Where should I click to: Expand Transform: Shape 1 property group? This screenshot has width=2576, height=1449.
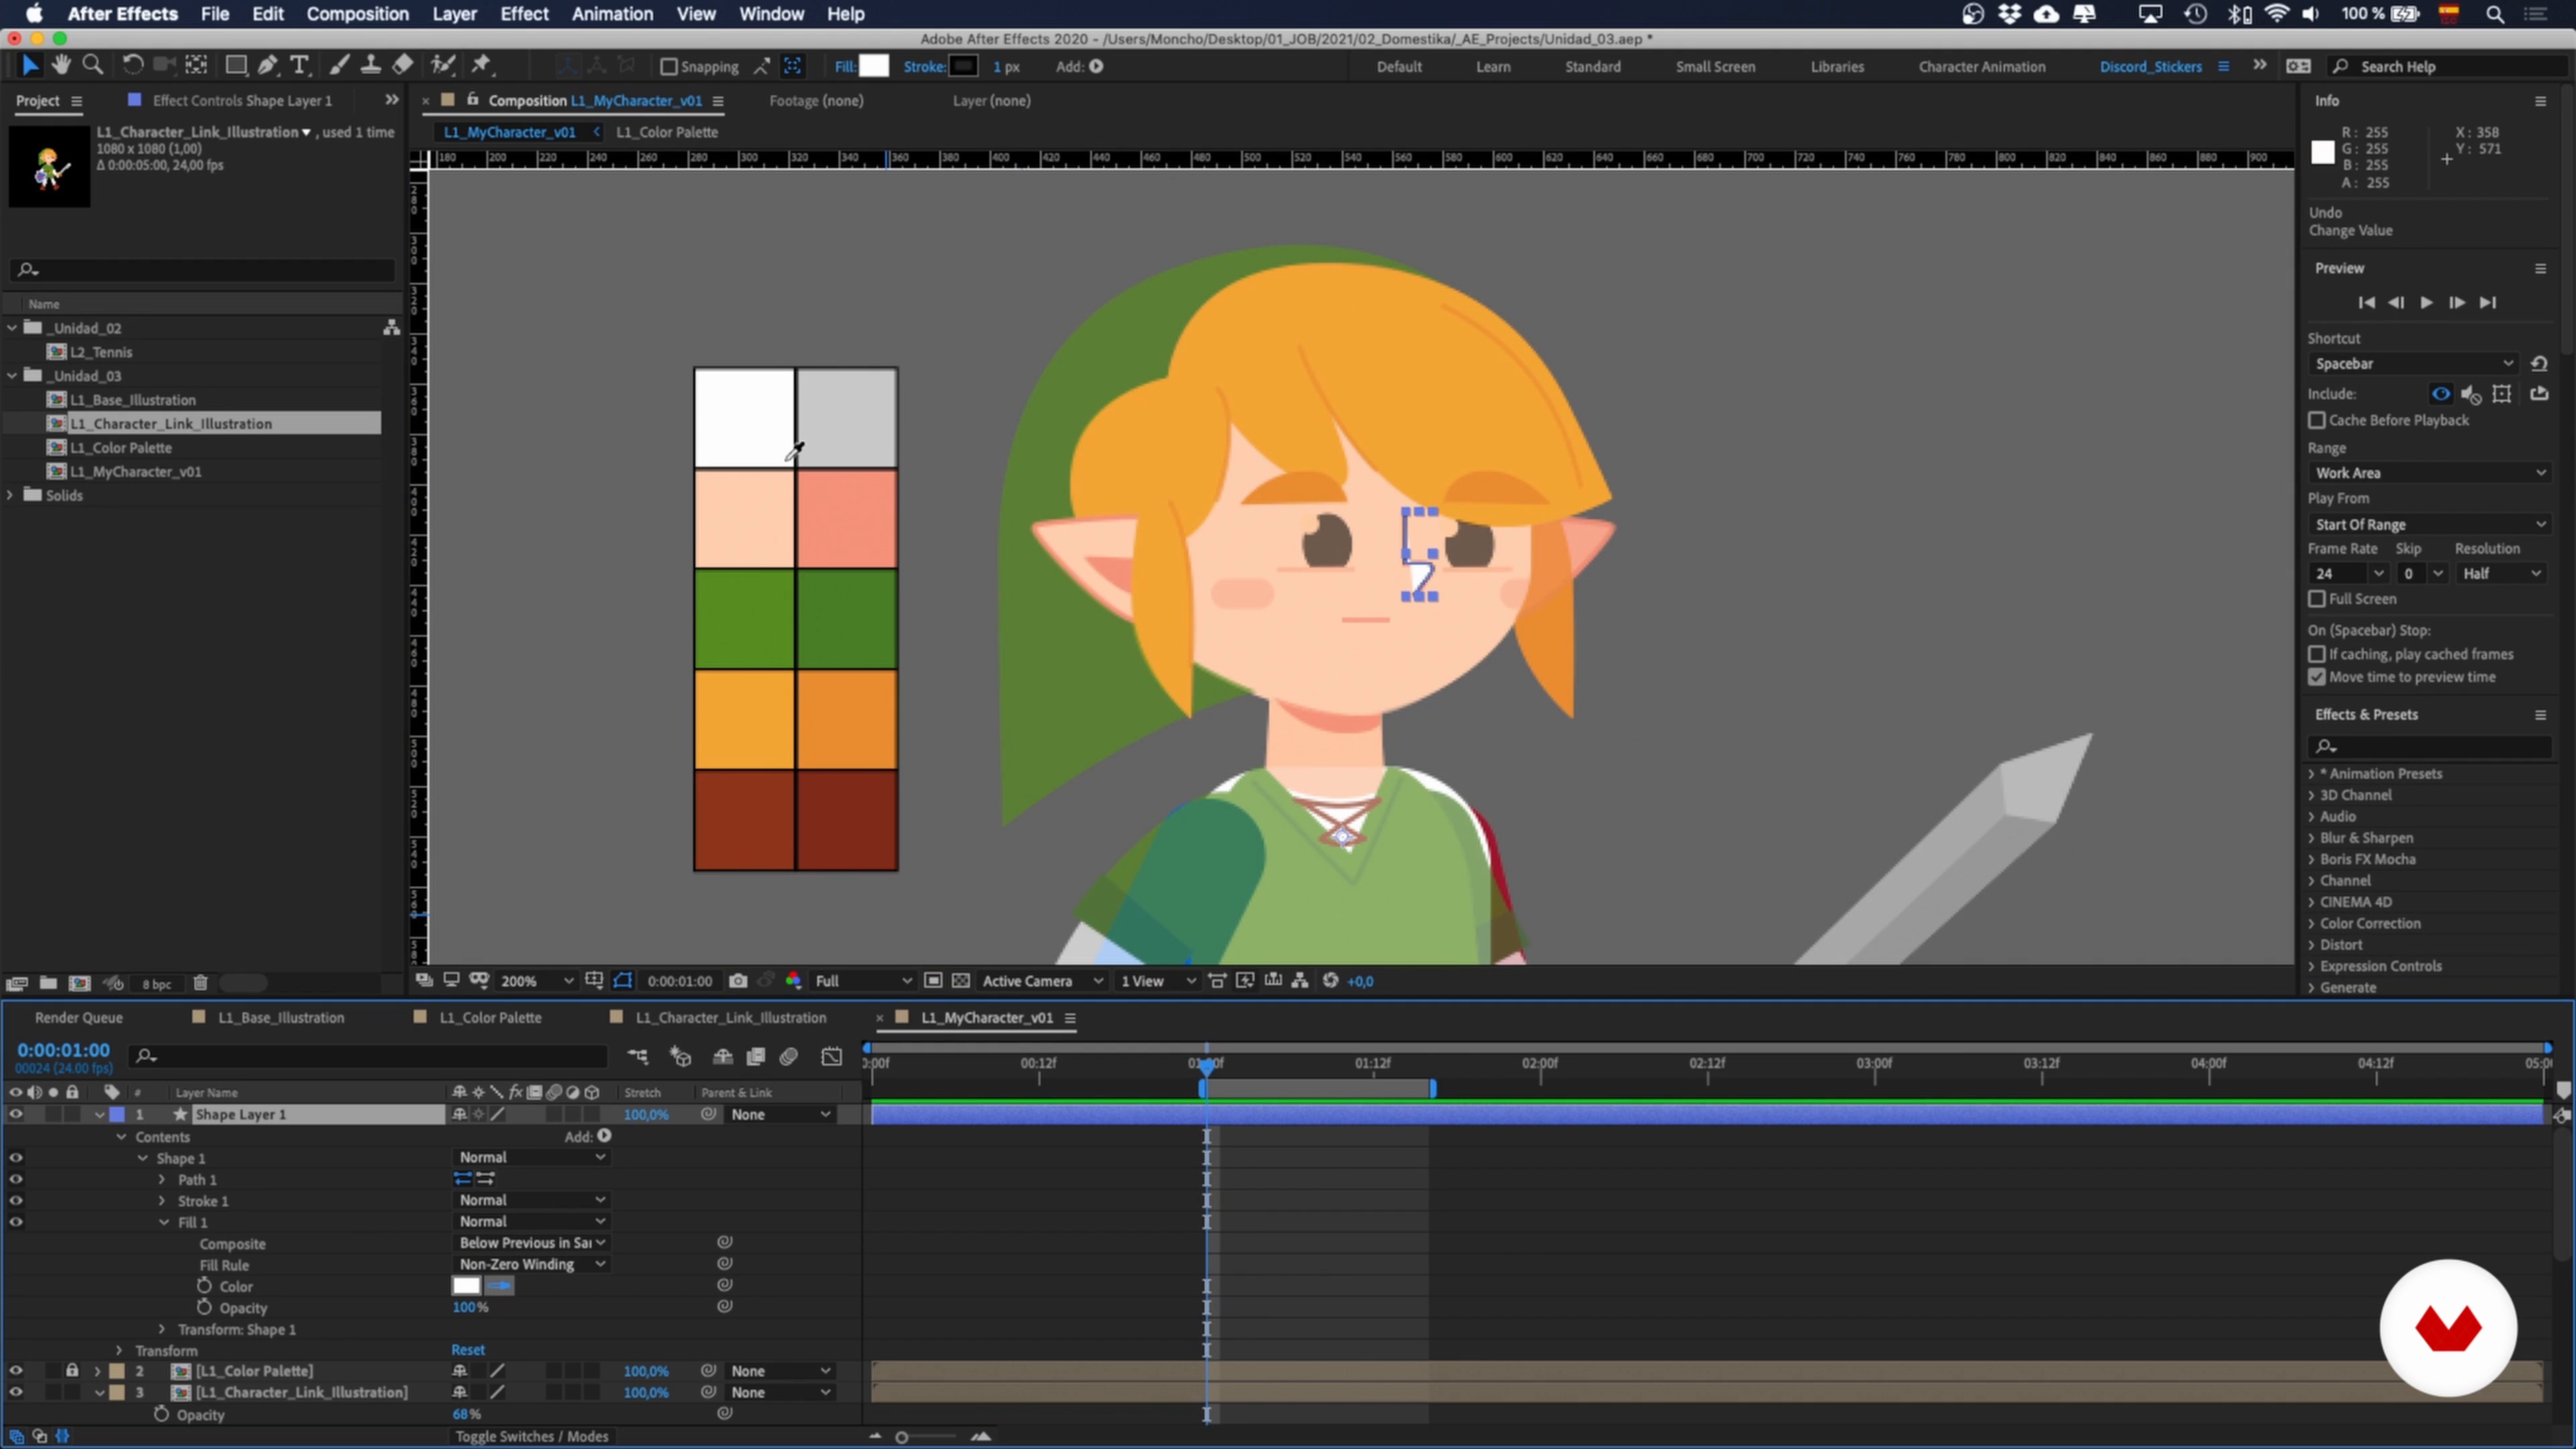pyautogui.click(x=162, y=1330)
